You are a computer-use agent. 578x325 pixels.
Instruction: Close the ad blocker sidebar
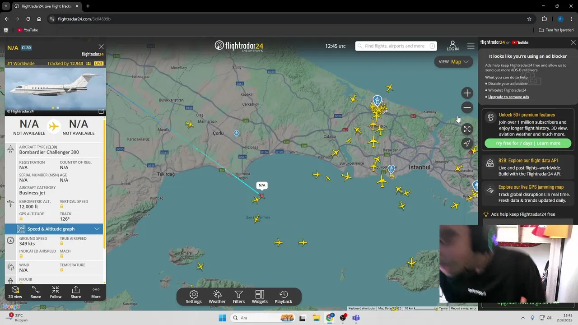point(573,42)
